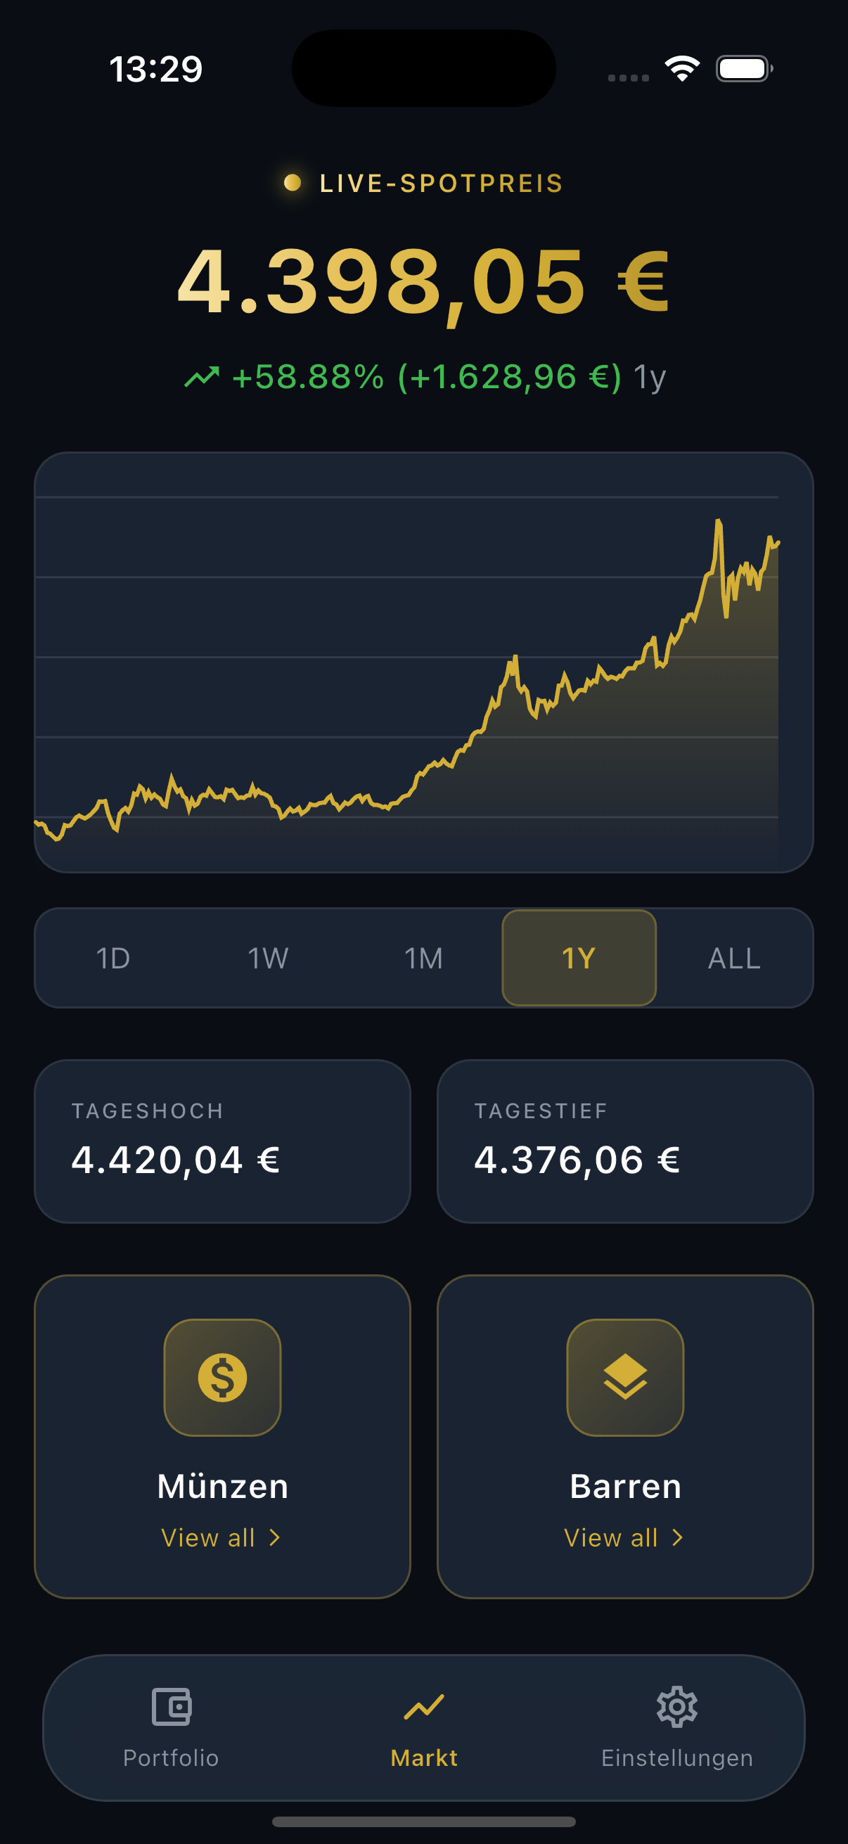The width and height of the screenshot is (848, 1844).
Task: Tap the Wi-Fi status icon
Action: 682,69
